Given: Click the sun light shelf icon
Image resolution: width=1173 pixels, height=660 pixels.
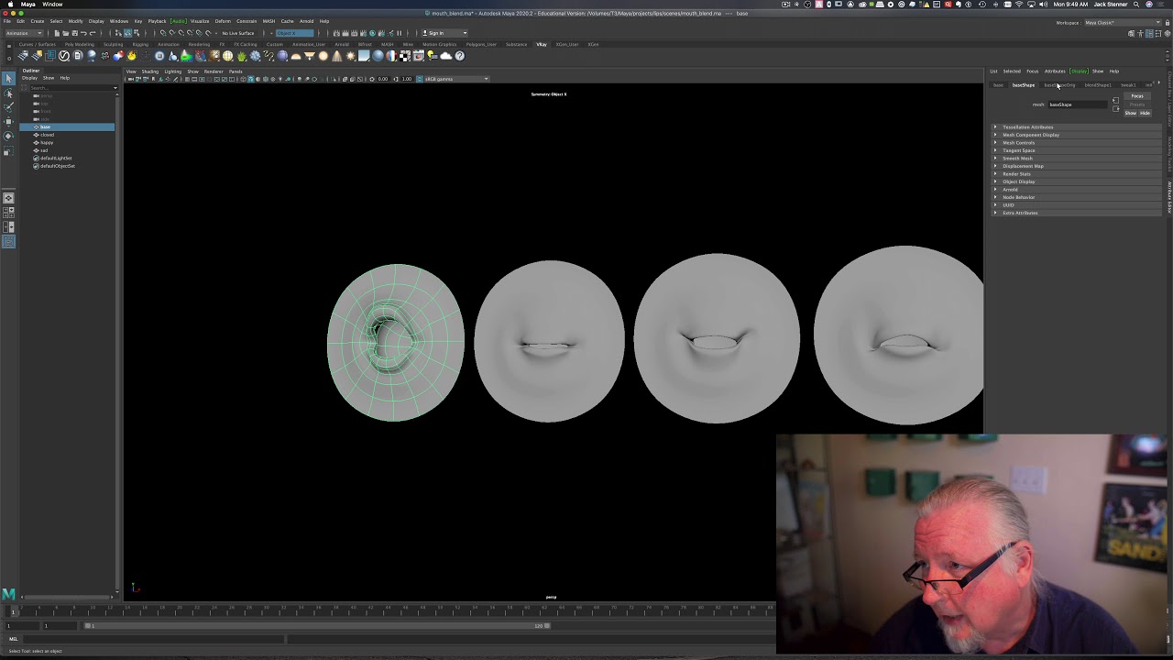Looking at the screenshot, I should 350,56.
